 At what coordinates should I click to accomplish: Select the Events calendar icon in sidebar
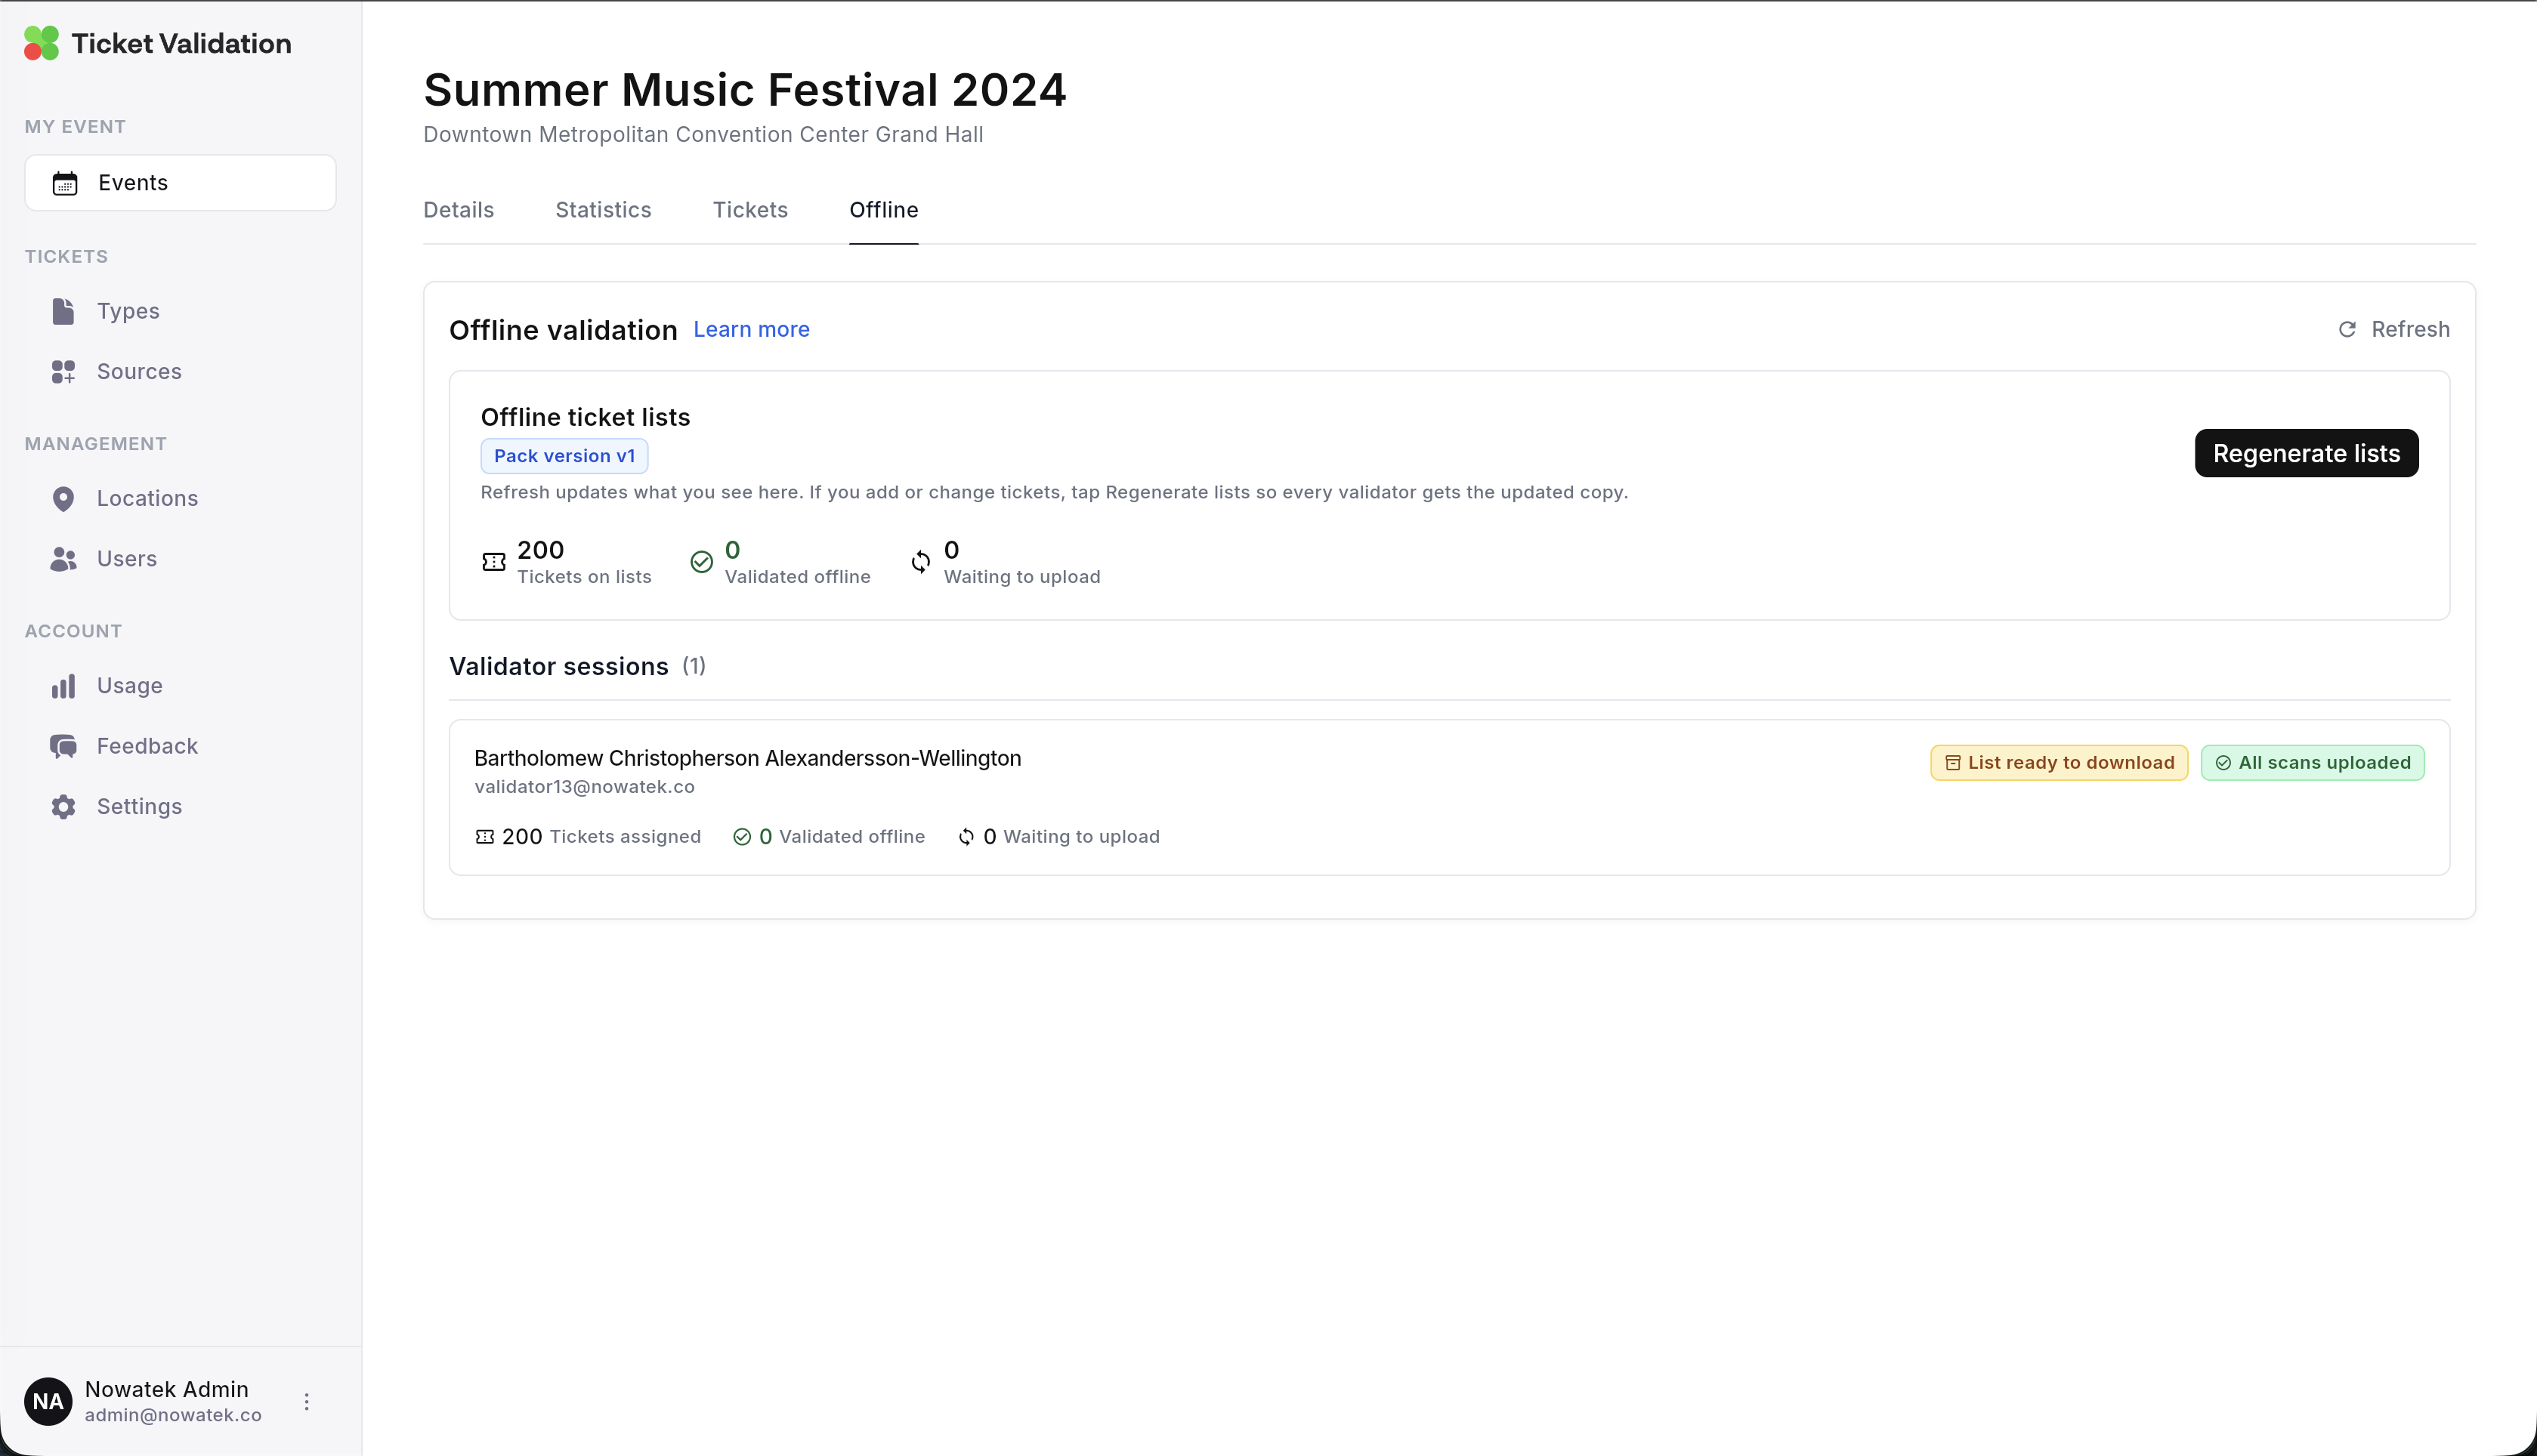point(64,182)
